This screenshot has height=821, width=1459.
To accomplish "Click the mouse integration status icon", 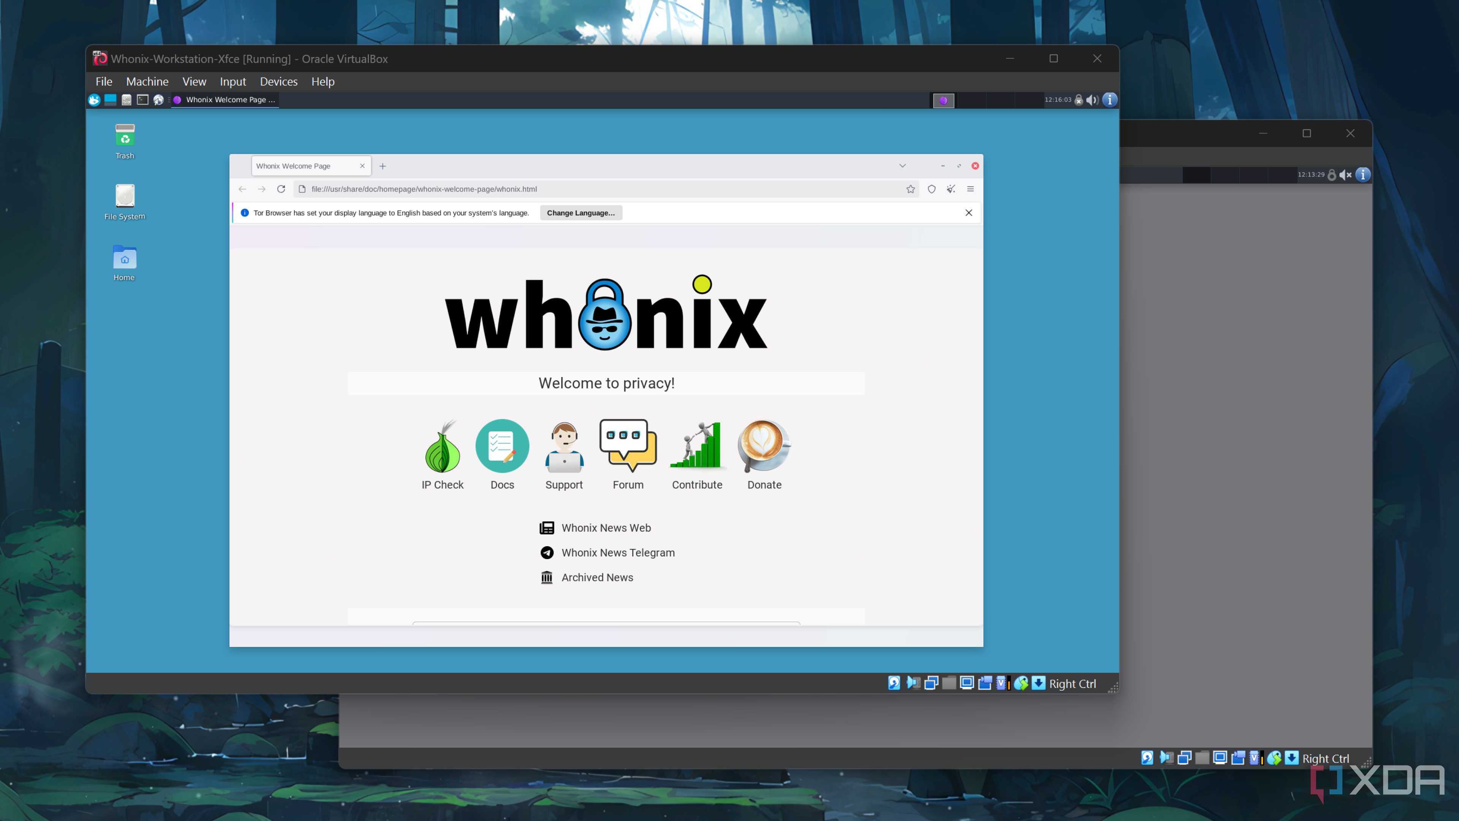I will tap(1021, 683).
